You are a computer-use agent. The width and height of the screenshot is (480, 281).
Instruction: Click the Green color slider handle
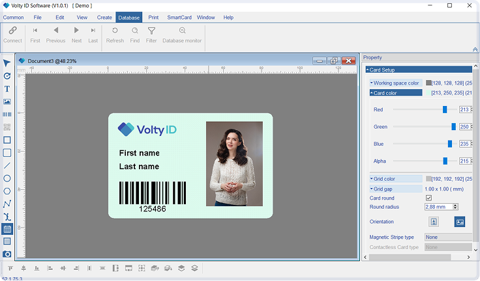coord(454,126)
